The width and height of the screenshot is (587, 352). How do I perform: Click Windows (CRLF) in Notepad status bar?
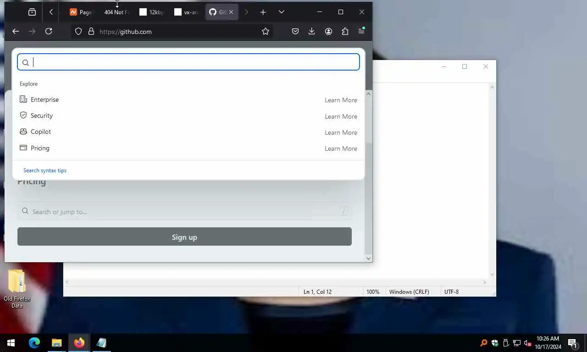pyautogui.click(x=409, y=291)
